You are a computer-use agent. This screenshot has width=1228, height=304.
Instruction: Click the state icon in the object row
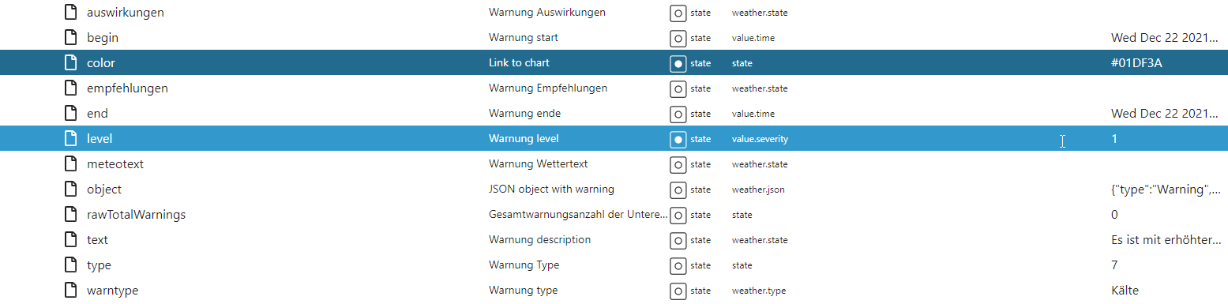pyautogui.click(x=678, y=190)
